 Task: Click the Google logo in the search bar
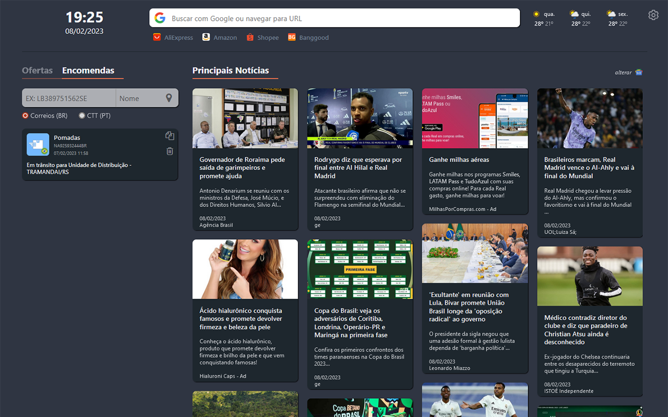pos(160,17)
